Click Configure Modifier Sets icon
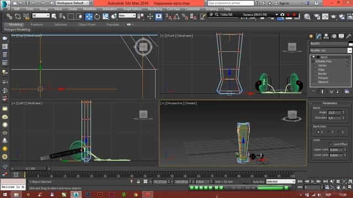 (347, 91)
